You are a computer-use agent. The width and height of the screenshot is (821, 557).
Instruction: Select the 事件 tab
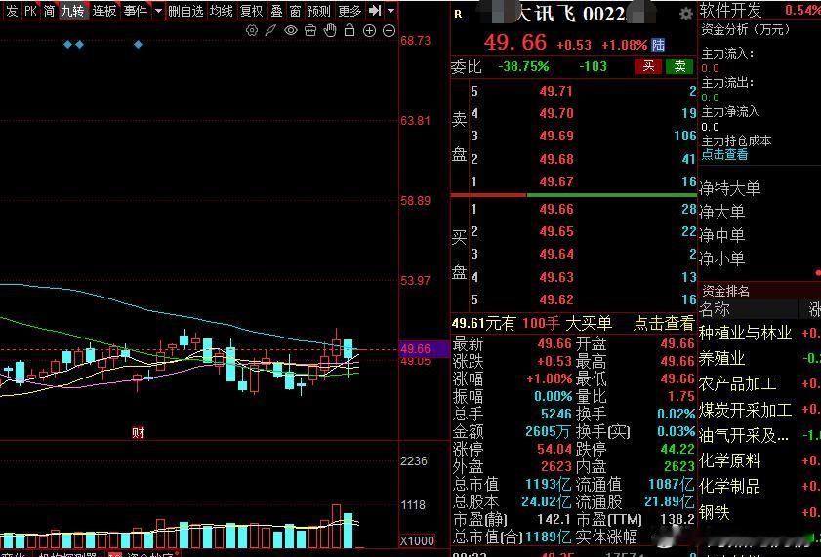point(136,11)
